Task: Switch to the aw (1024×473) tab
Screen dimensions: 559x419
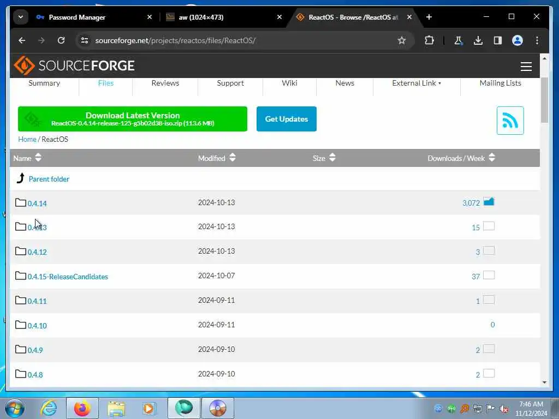Action: click(201, 17)
